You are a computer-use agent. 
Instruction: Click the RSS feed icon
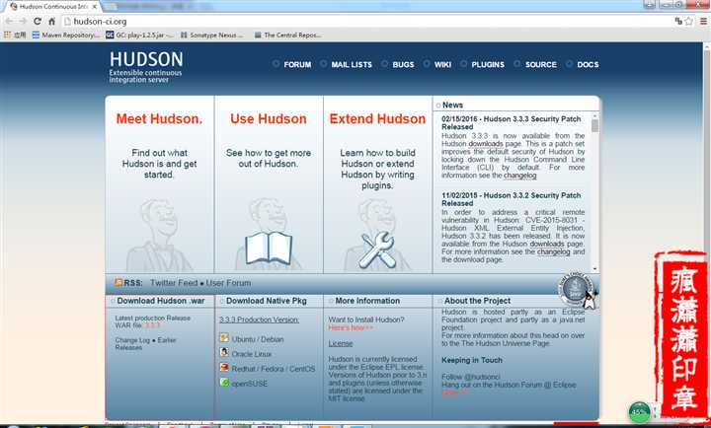[118, 283]
